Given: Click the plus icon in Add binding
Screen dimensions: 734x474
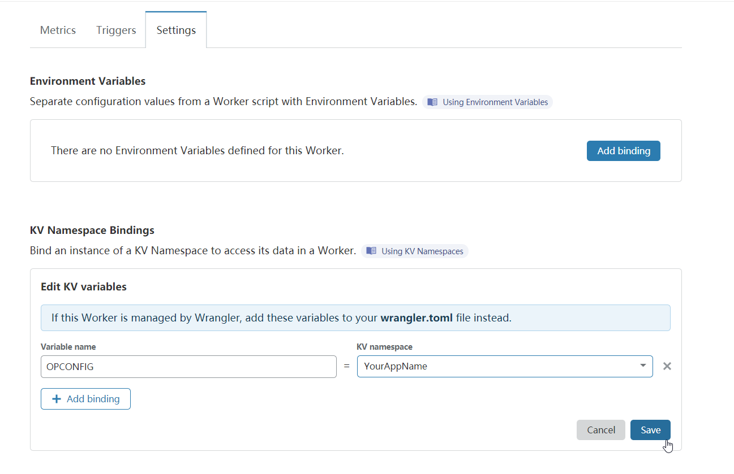Looking at the screenshot, I should [56, 399].
